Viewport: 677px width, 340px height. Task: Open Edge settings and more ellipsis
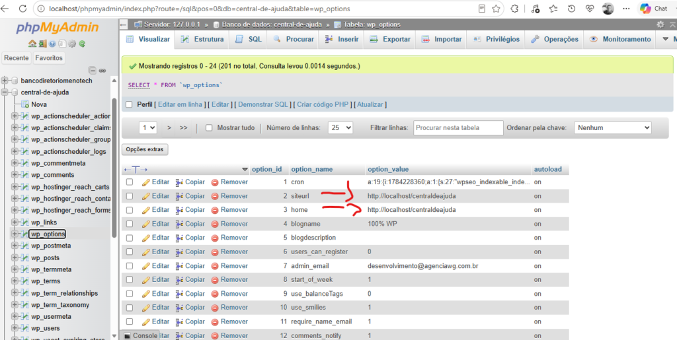point(626,9)
